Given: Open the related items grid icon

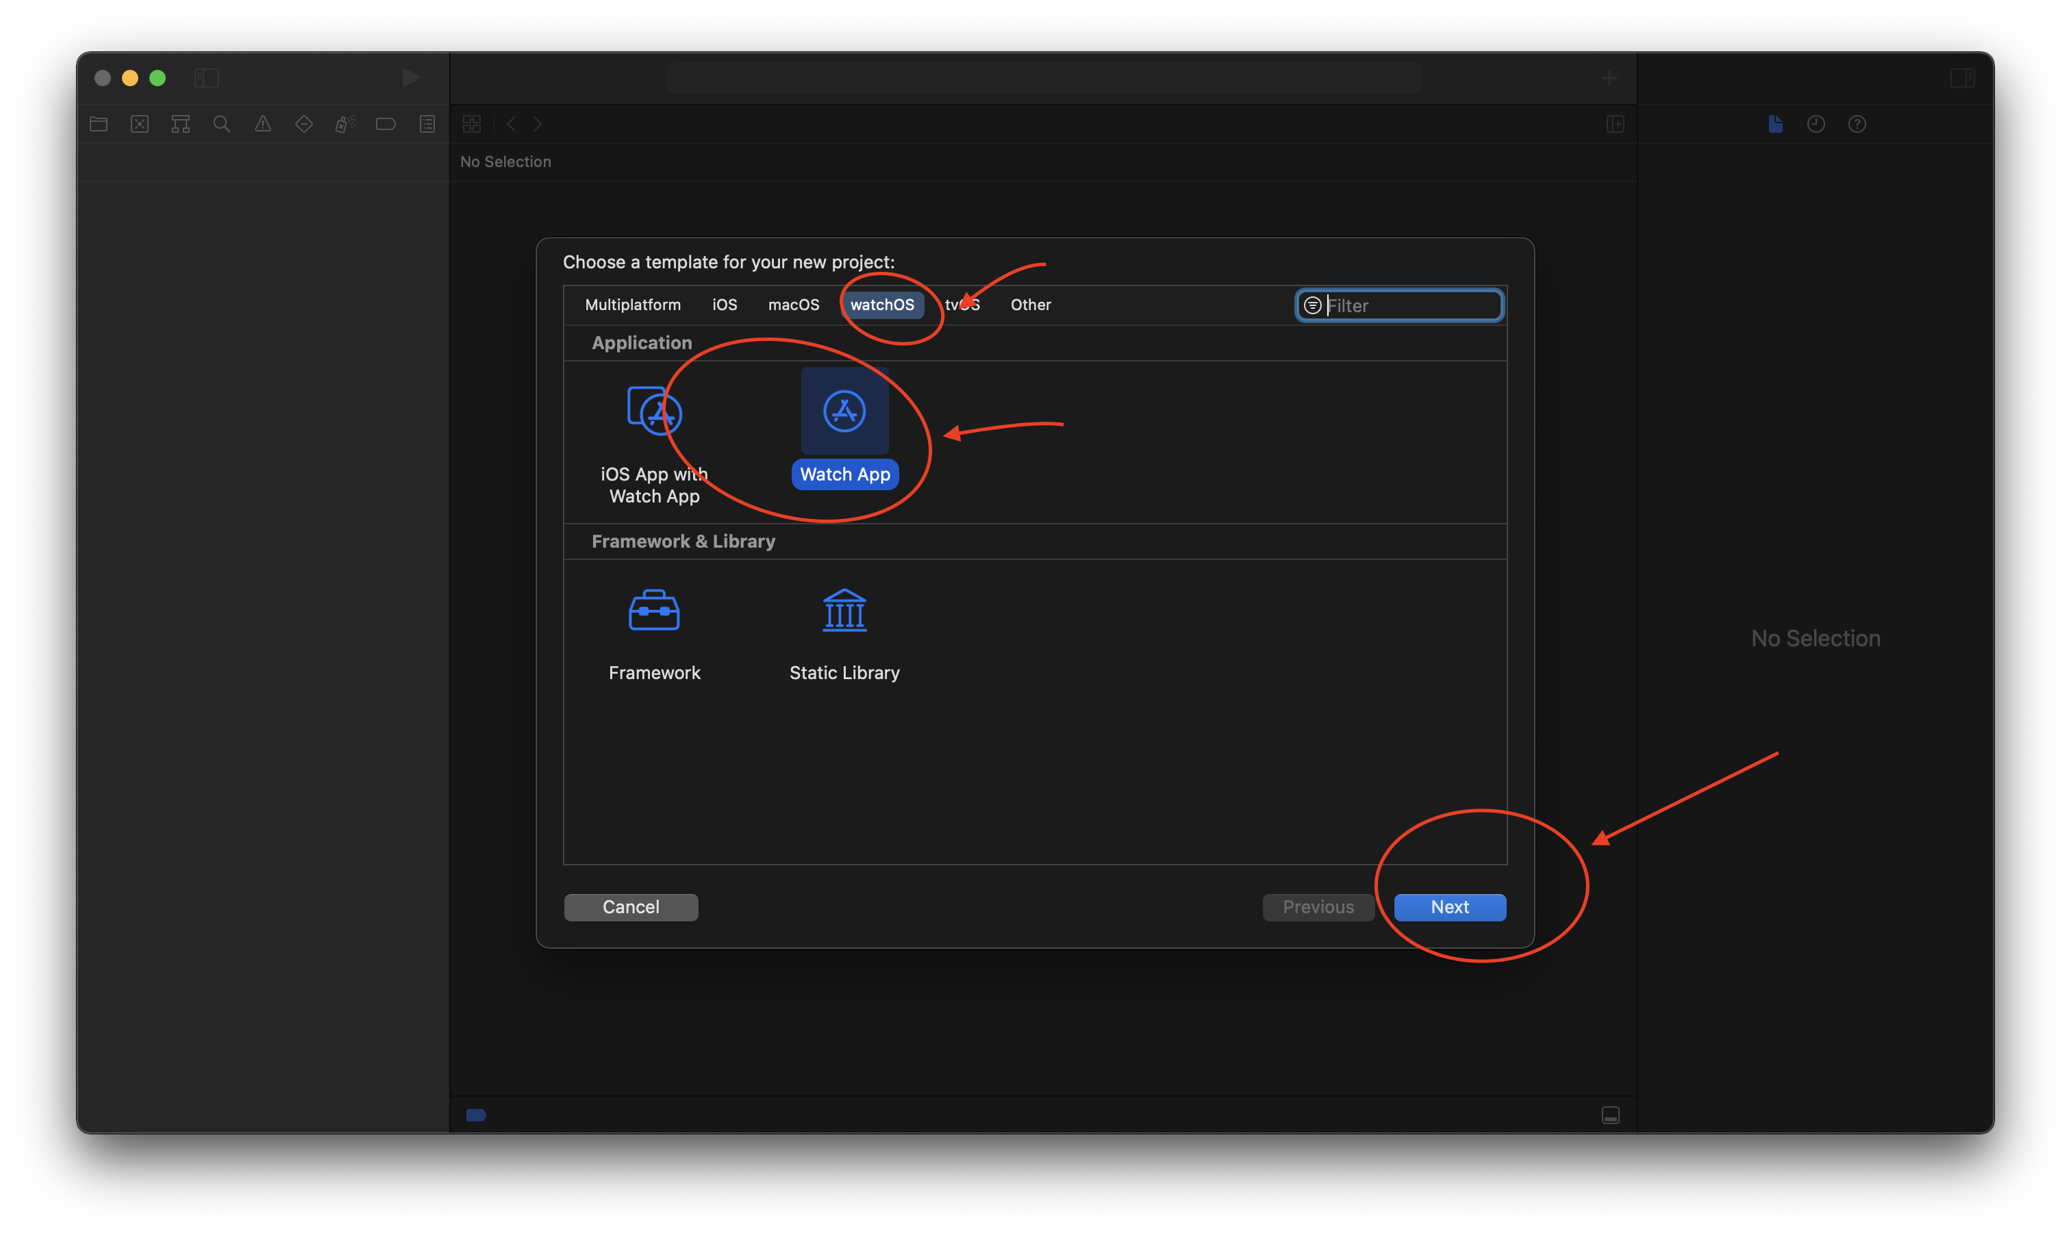Looking at the screenshot, I should pyautogui.click(x=472, y=124).
